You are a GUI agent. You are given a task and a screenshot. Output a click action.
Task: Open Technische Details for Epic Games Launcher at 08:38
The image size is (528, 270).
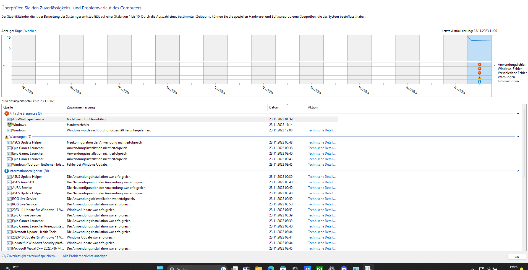(x=322, y=148)
